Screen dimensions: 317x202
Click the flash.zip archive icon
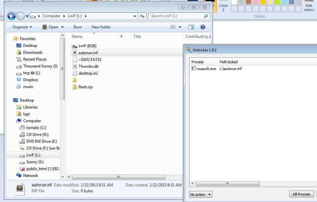[75, 87]
